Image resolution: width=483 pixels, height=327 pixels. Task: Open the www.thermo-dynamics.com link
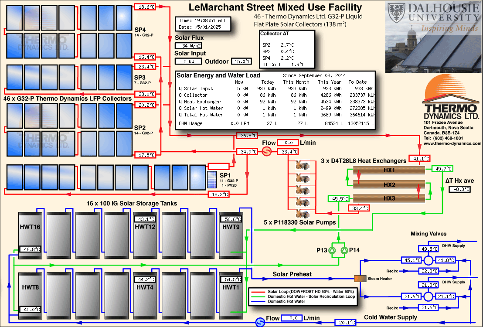coord(452,143)
